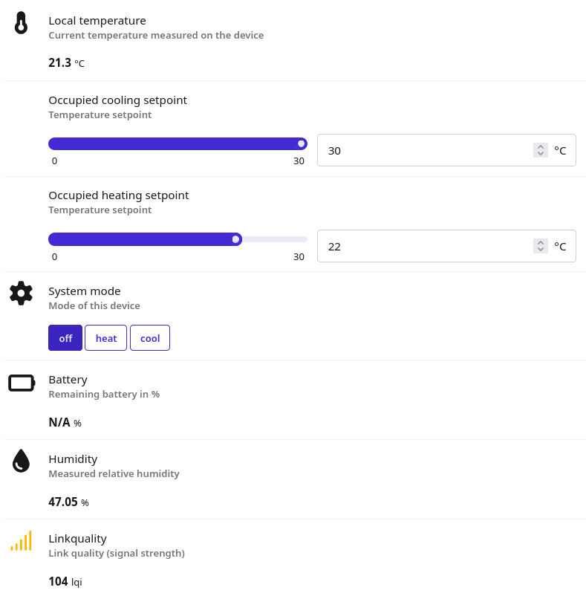Focus the cooling setpoint input showing 30
The width and height of the screenshot is (586, 596).
tap(423, 150)
